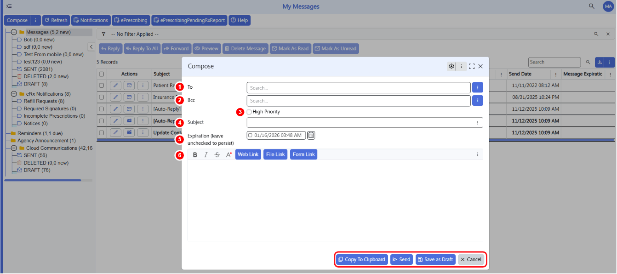Open the Compose dialog settings gear

451,66
